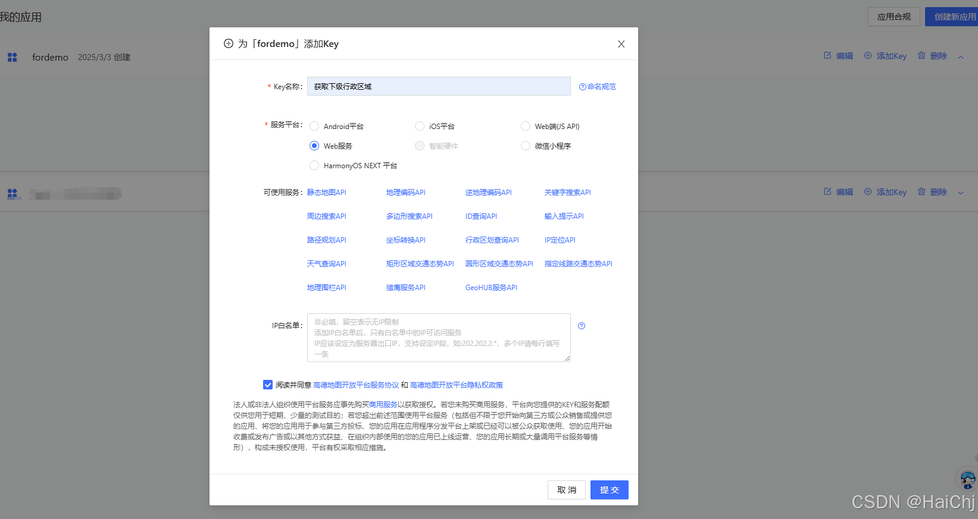
Task: Click the 应用合规 button
Action: point(894,17)
